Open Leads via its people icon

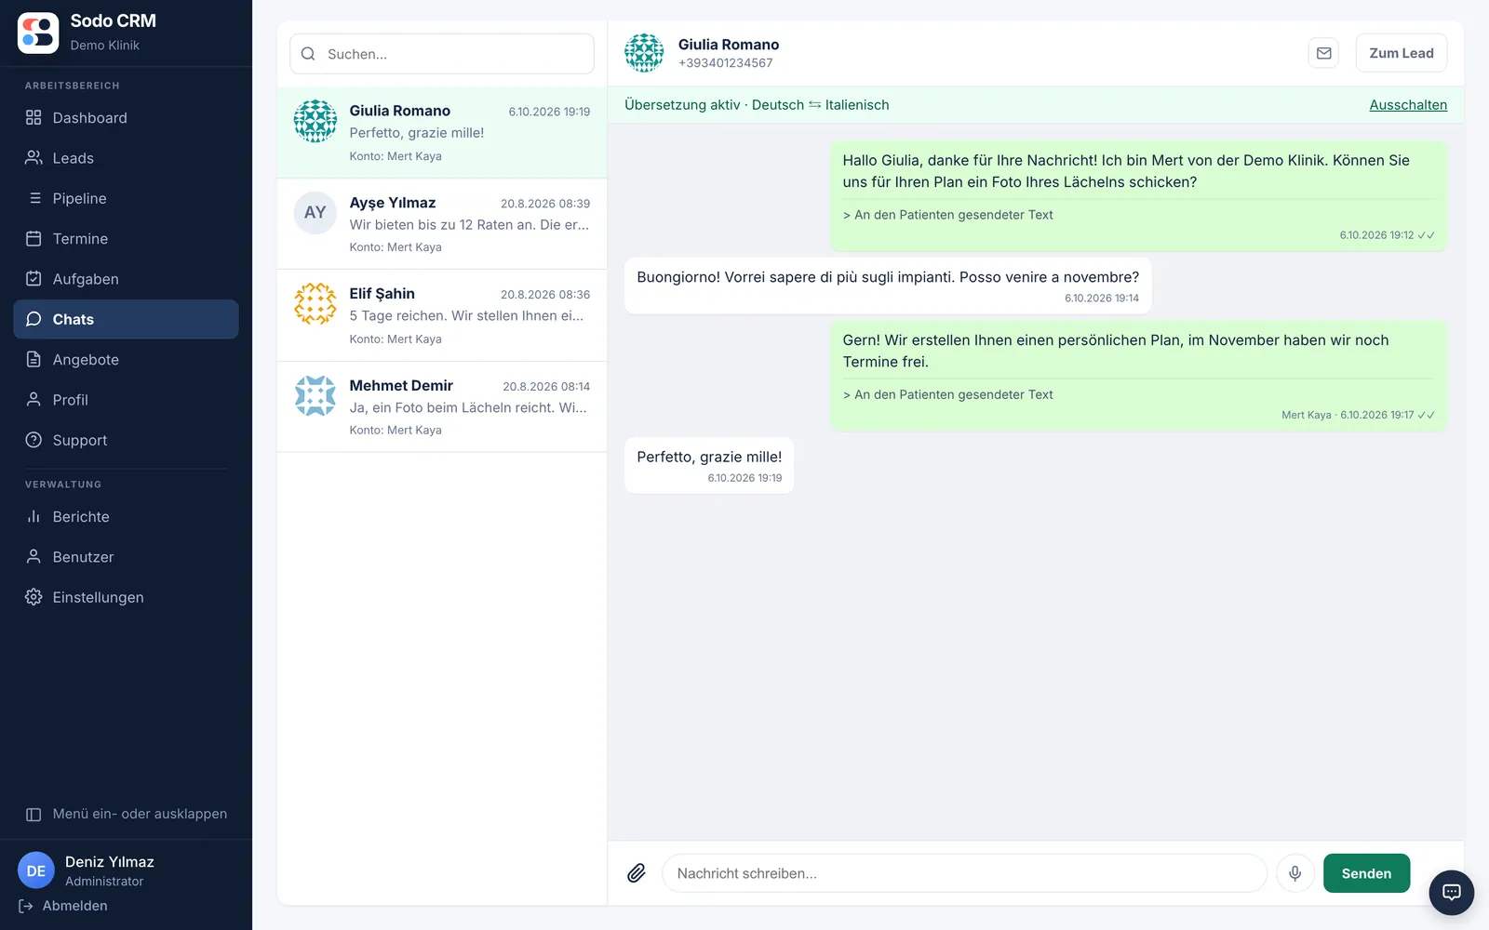click(34, 158)
